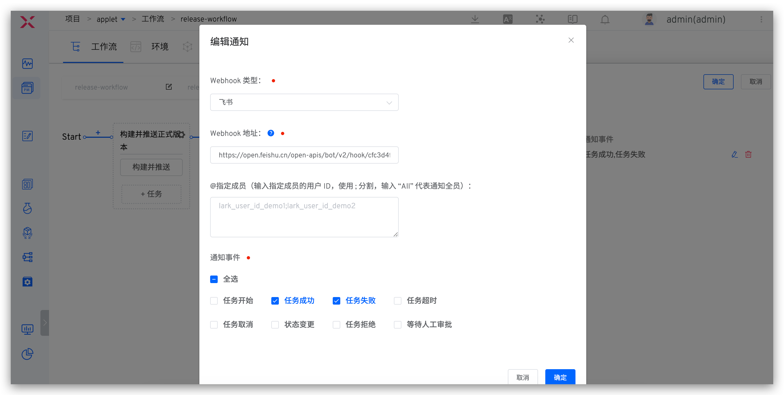Viewport: 784px width, 395px height.
Task: Click release-workflow in breadcrumb
Action: [x=209, y=19]
